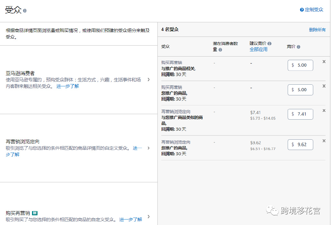Select the 购买再营销 category title in left panel
The width and height of the screenshot is (331, 225).
tap(18, 213)
